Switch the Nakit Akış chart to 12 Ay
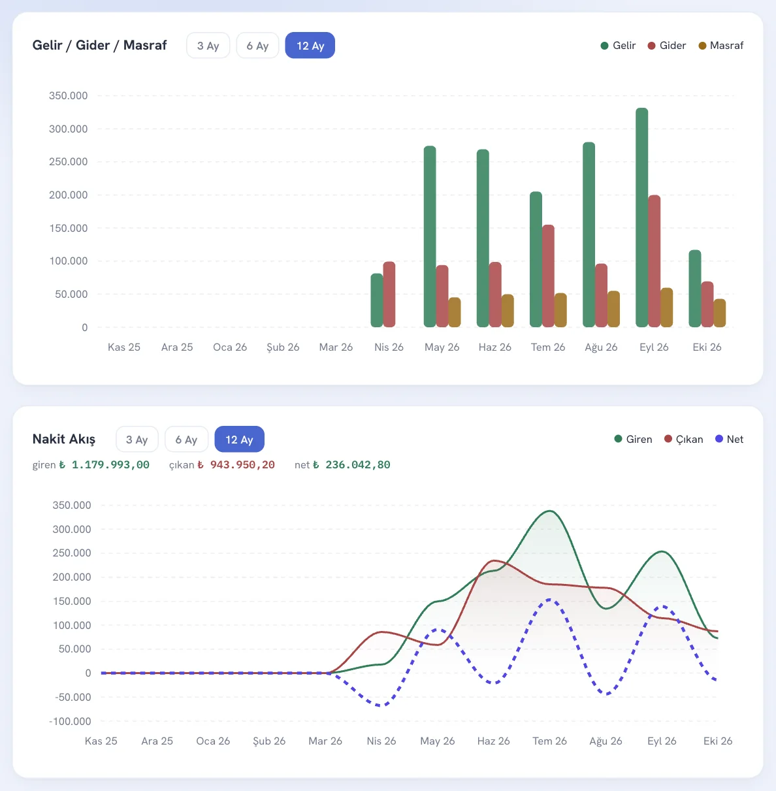 [239, 440]
